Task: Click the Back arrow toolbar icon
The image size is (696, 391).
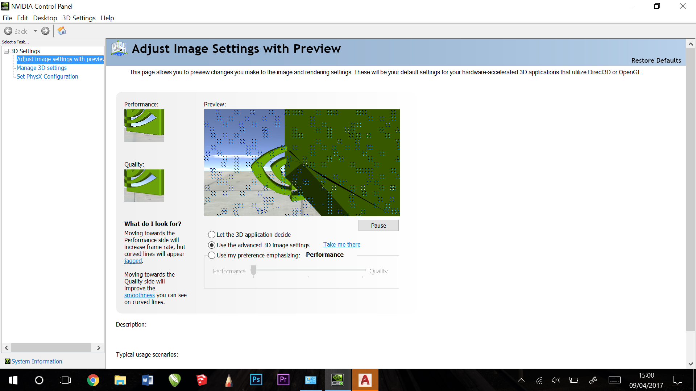Action: tap(8, 31)
